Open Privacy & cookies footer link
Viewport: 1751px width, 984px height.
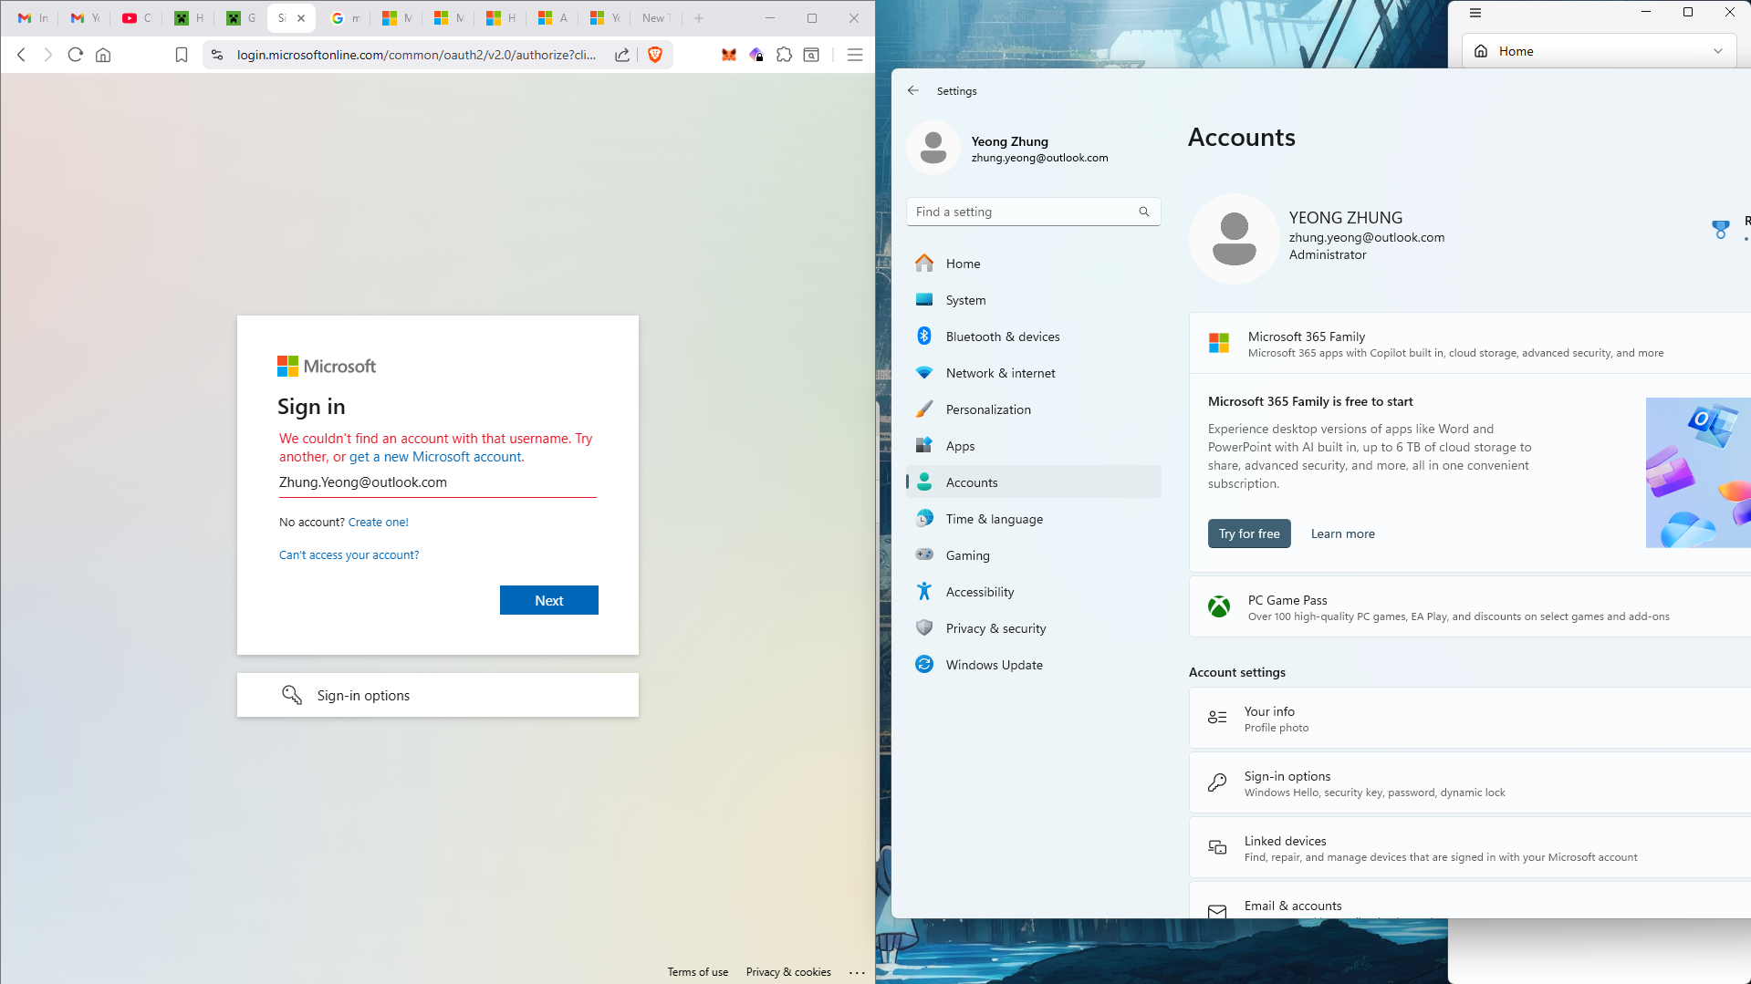point(788,972)
